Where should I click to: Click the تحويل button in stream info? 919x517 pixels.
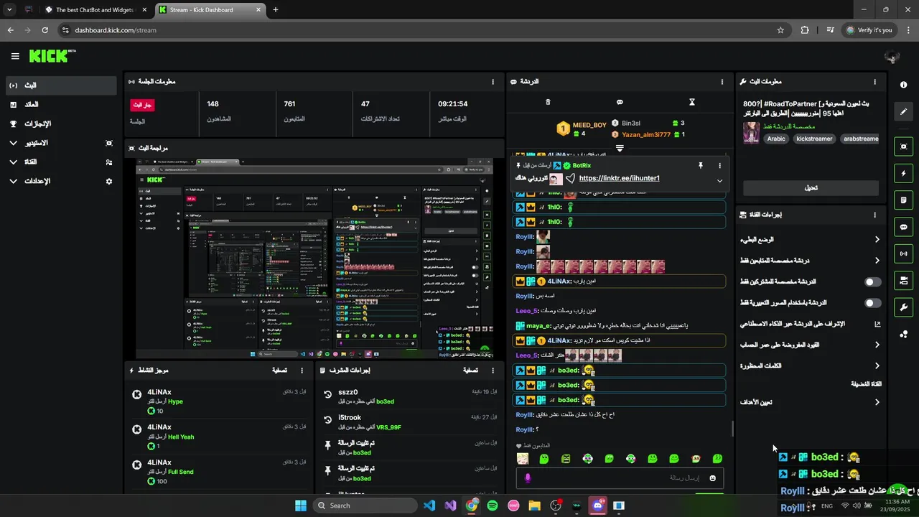point(811,188)
